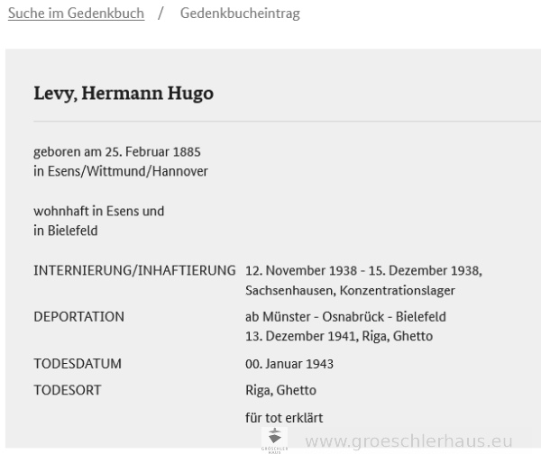
Task: Click the 'TODESDATUM' label
Action: (x=78, y=364)
